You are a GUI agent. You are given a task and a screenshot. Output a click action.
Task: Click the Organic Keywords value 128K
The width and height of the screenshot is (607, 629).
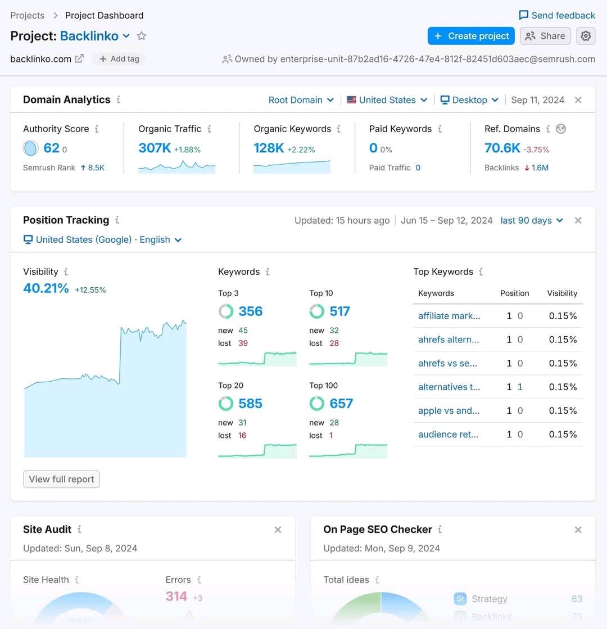click(x=269, y=148)
